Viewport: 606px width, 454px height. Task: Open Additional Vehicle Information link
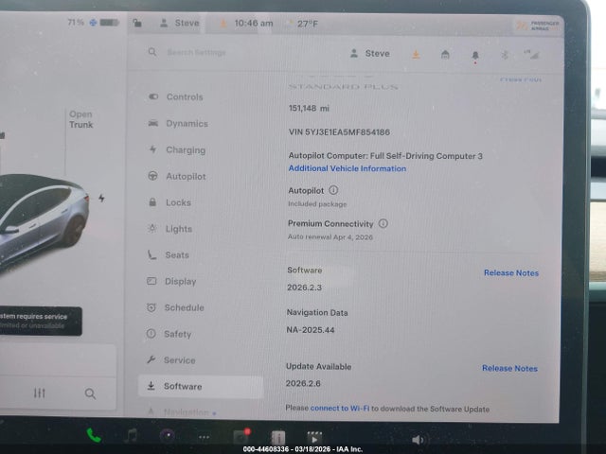pyautogui.click(x=348, y=168)
